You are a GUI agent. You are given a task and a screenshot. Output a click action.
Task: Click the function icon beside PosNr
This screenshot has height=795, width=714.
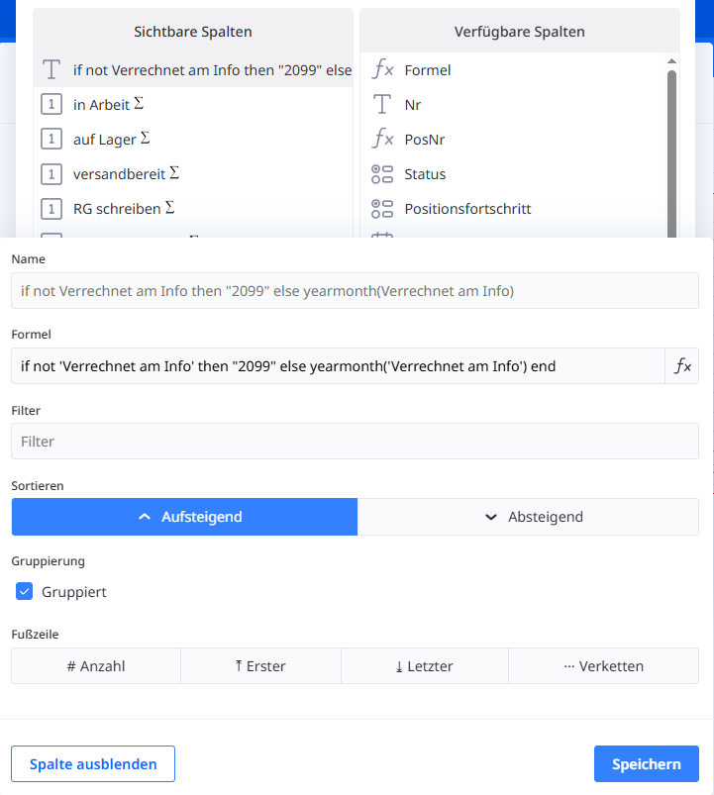coord(382,140)
